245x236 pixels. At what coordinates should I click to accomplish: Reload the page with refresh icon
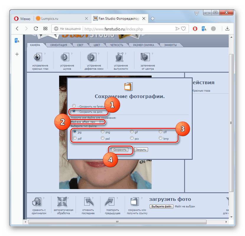point(36,29)
